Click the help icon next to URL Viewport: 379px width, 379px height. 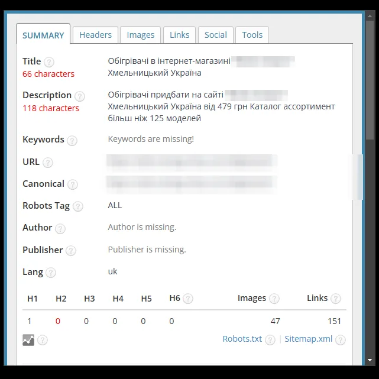click(48, 163)
